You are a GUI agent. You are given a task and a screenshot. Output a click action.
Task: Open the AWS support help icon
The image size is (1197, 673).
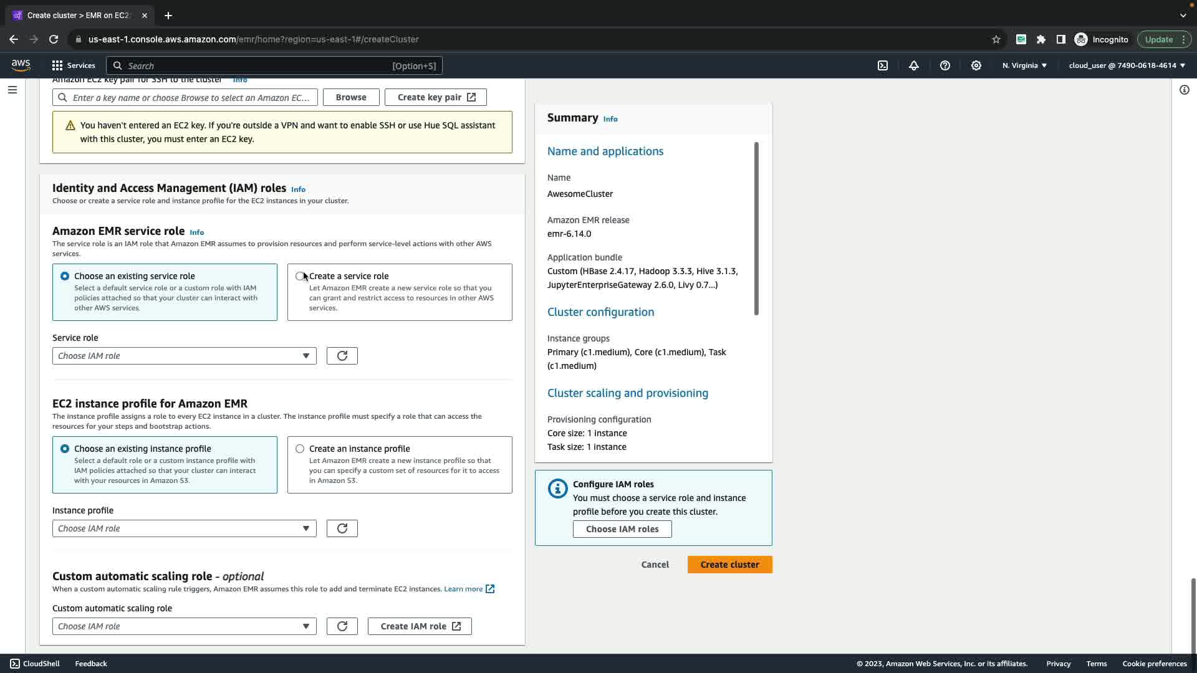click(945, 65)
